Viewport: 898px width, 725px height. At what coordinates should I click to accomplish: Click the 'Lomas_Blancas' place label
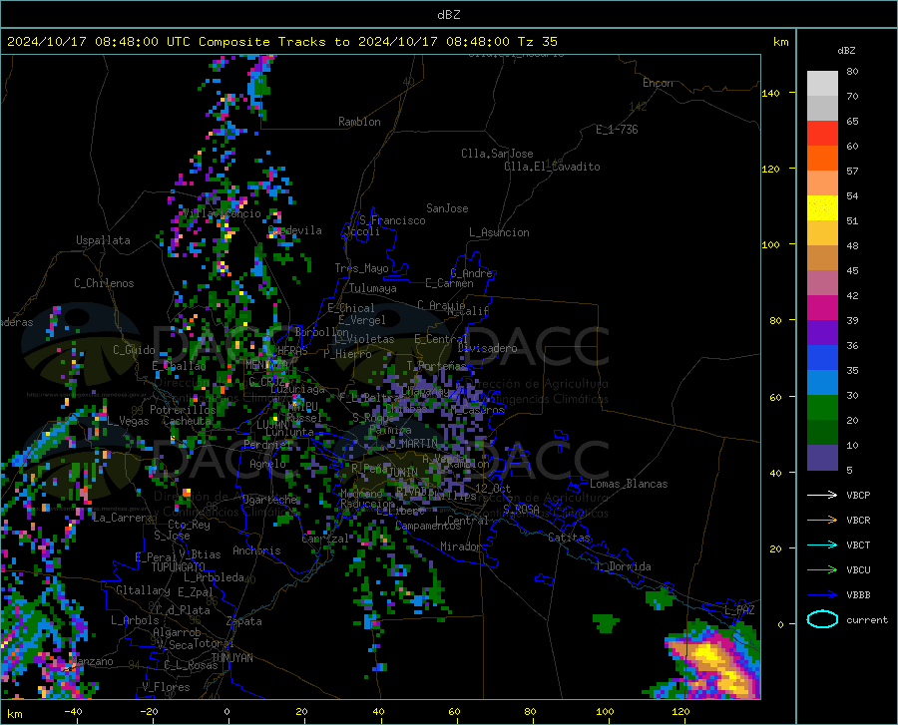629,484
